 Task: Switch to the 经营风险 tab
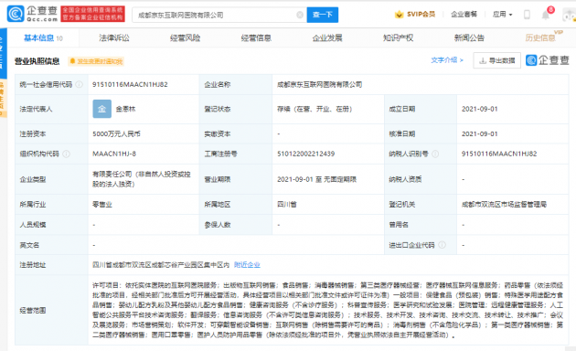coord(185,37)
